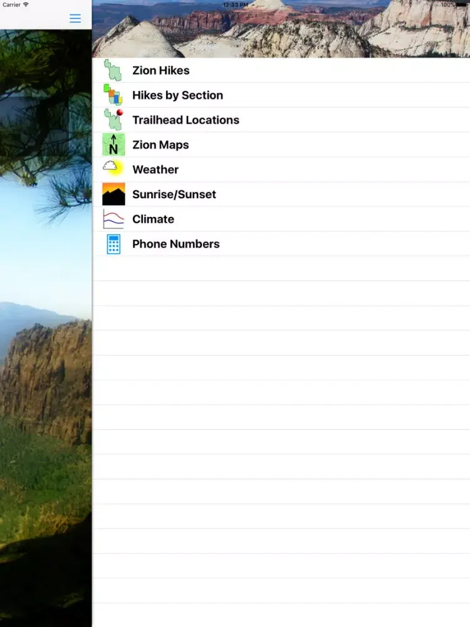Tap the colored sections map icon
Image resolution: width=470 pixels, height=627 pixels.
coord(113,95)
